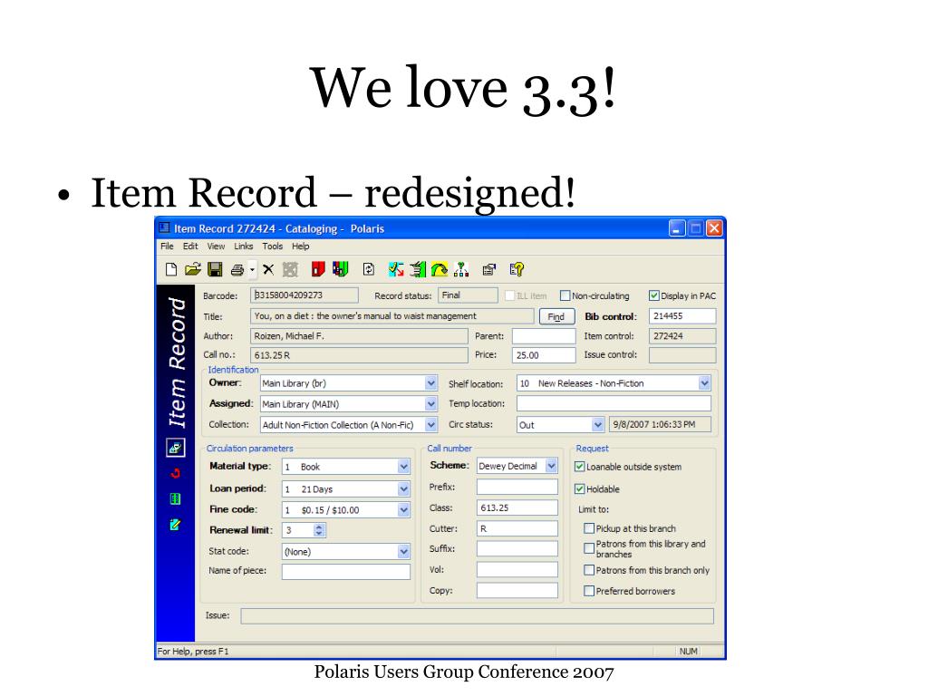Select the notes pencil sidebar icon
Image resolution: width=928 pixels, height=696 pixels.
pyautogui.click(x=175, y=525)
